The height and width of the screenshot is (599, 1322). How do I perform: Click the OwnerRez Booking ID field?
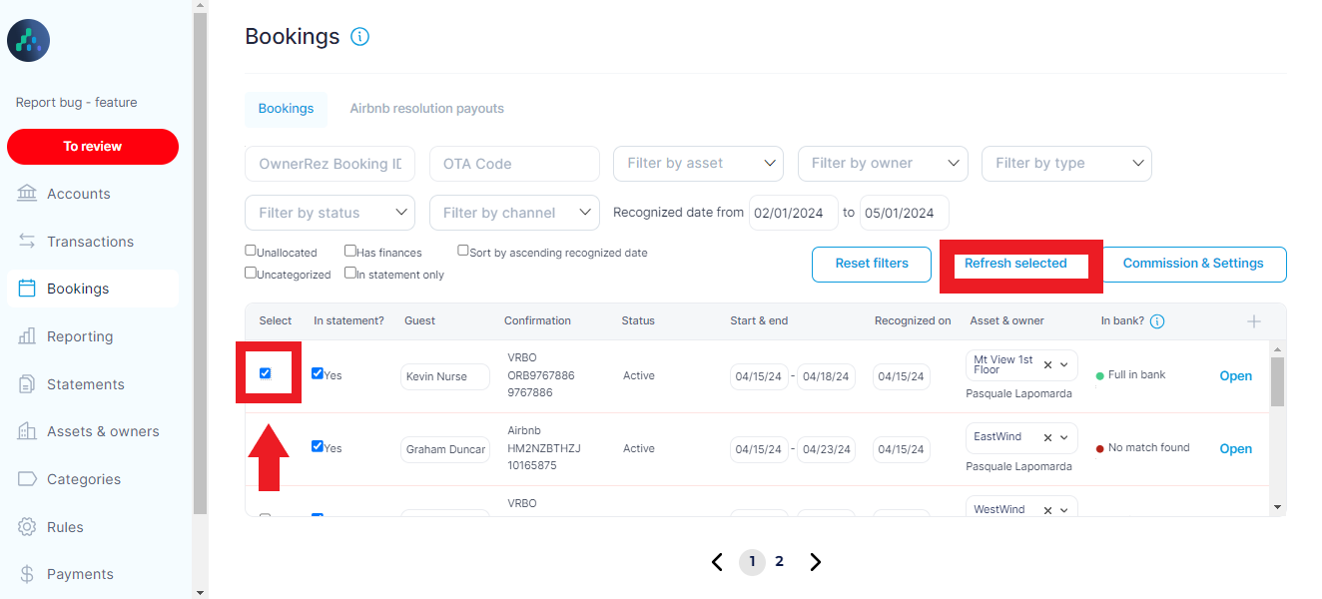coord(330,164)
